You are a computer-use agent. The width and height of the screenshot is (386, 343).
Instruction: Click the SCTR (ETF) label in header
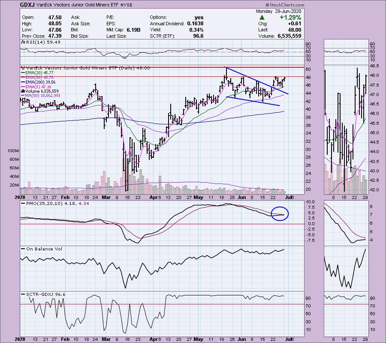pyautogui.click(x=162, y=36)
